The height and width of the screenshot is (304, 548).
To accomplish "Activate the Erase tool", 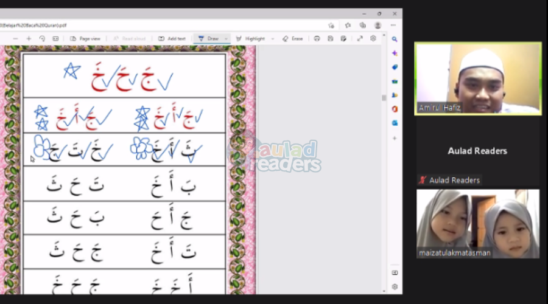I will point(293,38).
